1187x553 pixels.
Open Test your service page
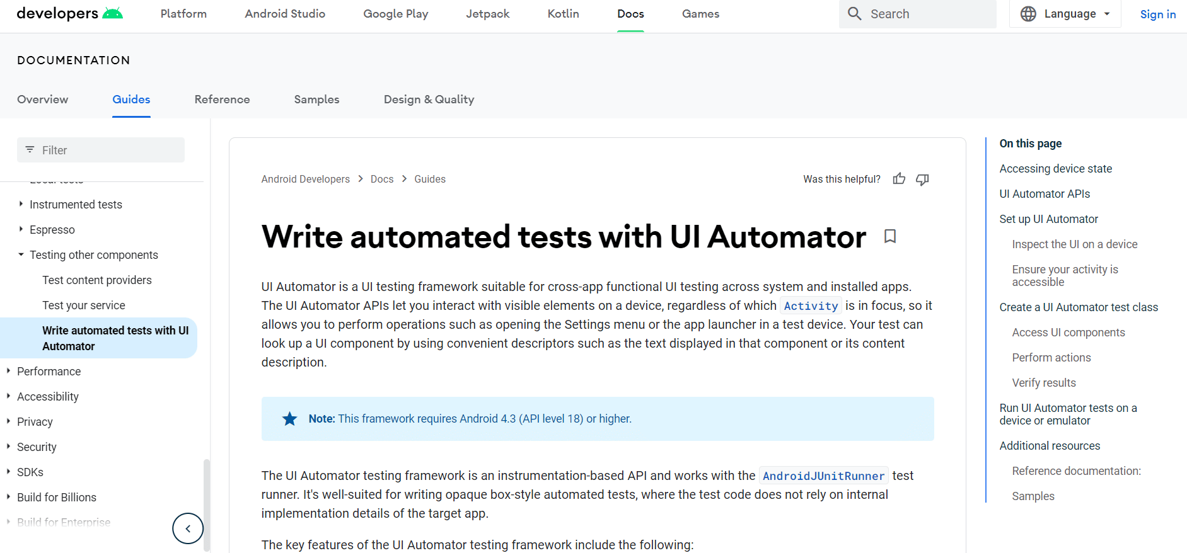pos(84,305)
